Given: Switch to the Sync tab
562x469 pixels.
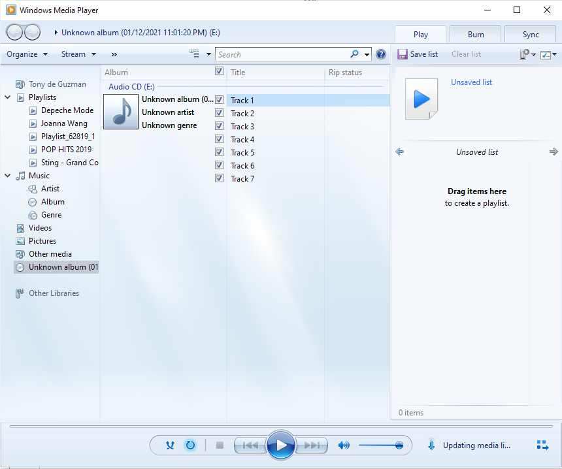Looking at the screenshot, I should [x=531, y=35].
